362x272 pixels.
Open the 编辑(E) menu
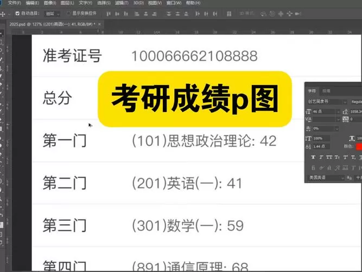pyautogui.click(x=33, y=3)
